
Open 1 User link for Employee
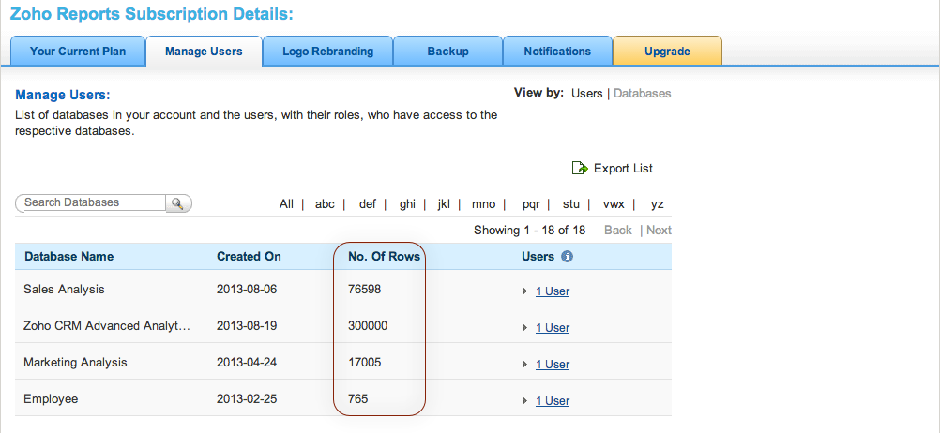point(553,400)
